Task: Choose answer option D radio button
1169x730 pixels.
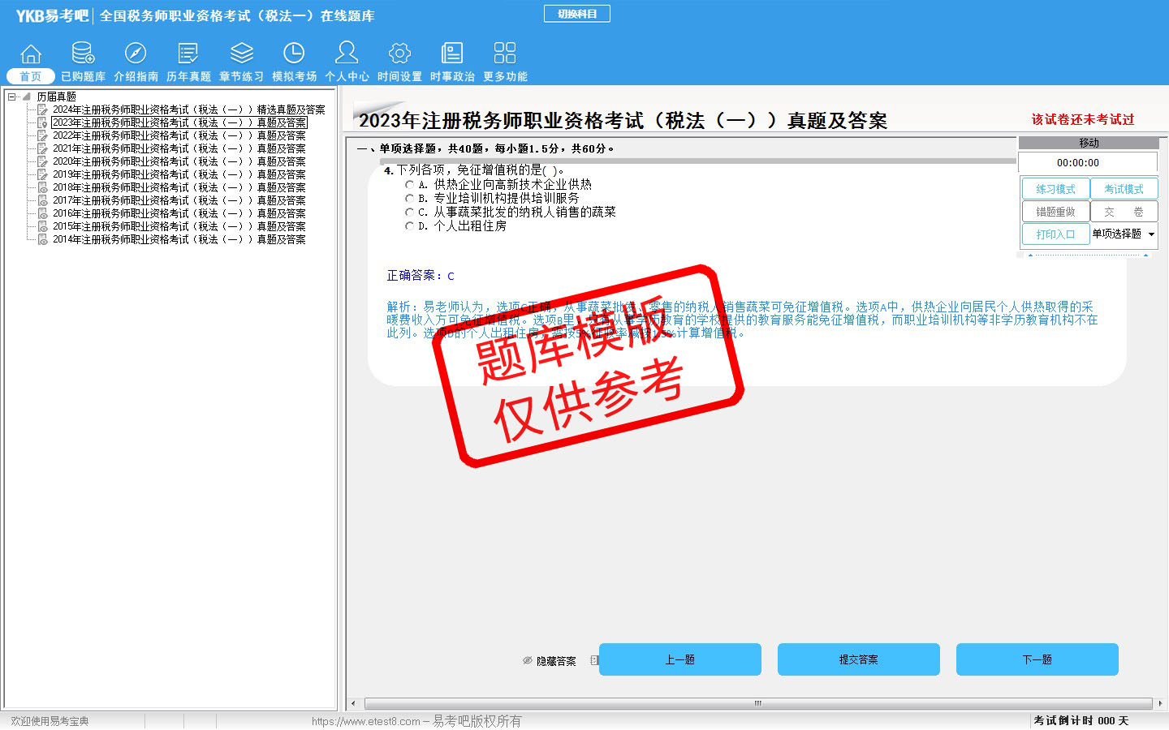Action: coord(410,226)
